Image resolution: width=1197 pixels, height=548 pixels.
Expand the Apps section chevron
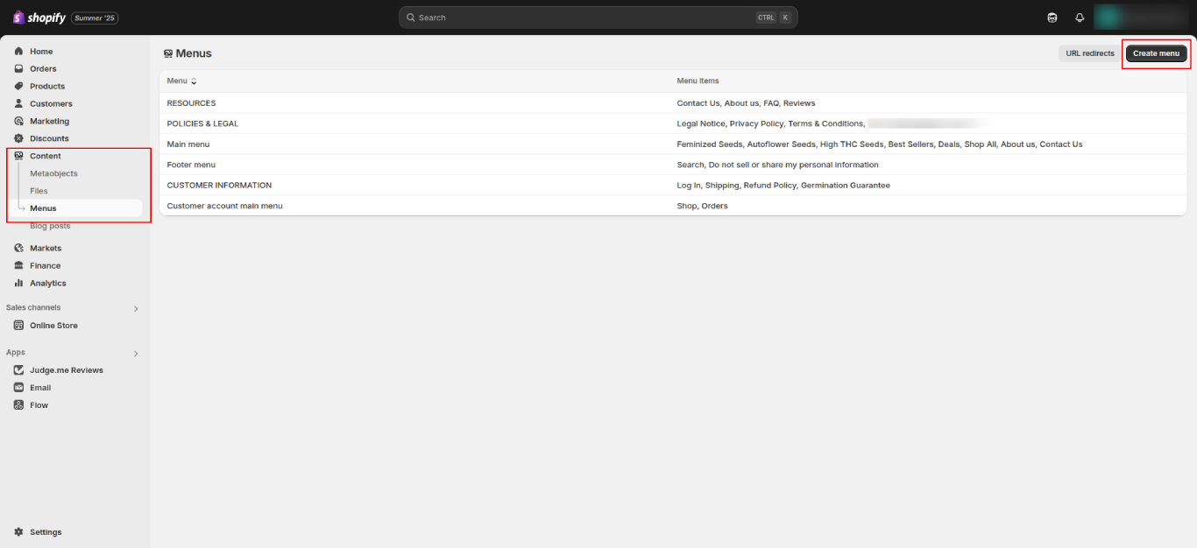(x=136, y=354)
